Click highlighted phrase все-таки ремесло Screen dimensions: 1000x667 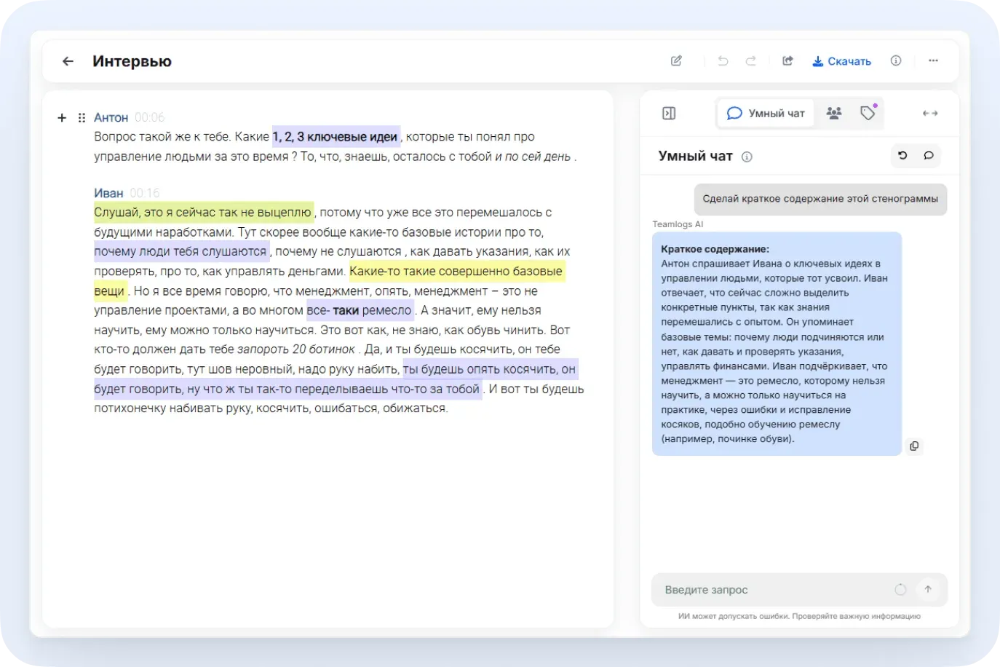pos(360,310)
